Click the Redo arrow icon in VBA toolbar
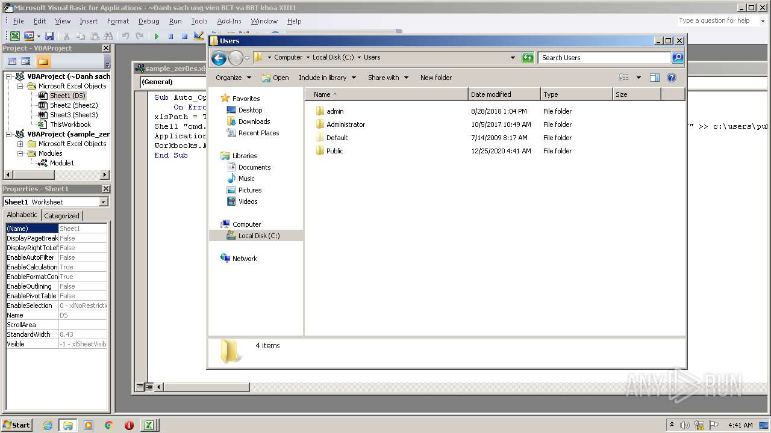The height and width of the screenshot is (433, 771). click(139, 36)
